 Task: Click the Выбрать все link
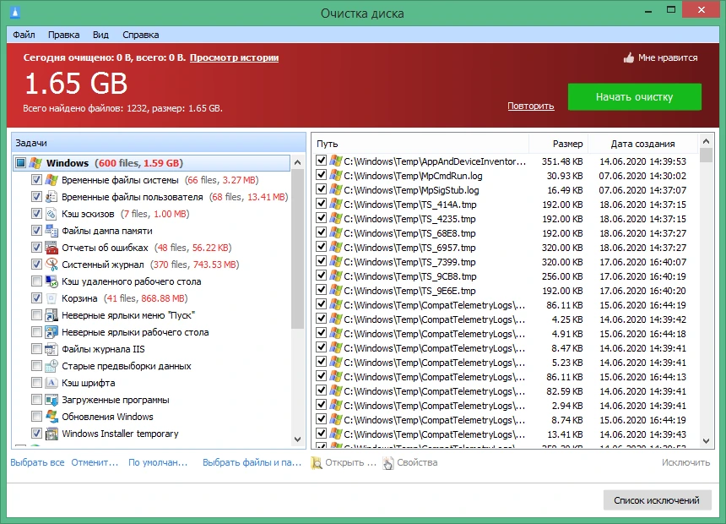[37, 463]
